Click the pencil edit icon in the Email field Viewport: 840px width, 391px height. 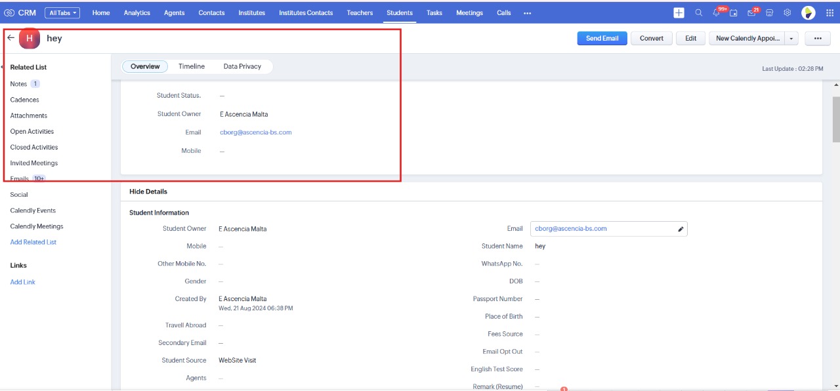click(x=681, y=229)
